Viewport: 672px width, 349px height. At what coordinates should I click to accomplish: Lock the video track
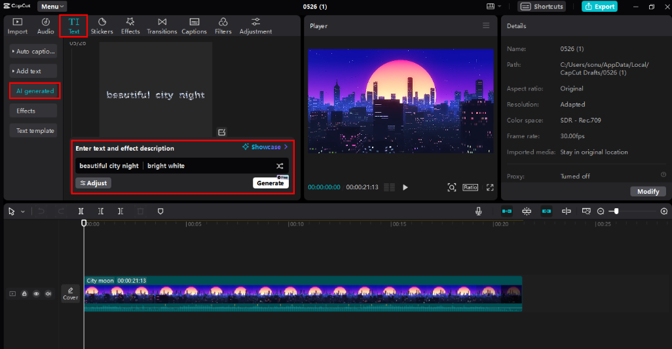pos(24,294)
